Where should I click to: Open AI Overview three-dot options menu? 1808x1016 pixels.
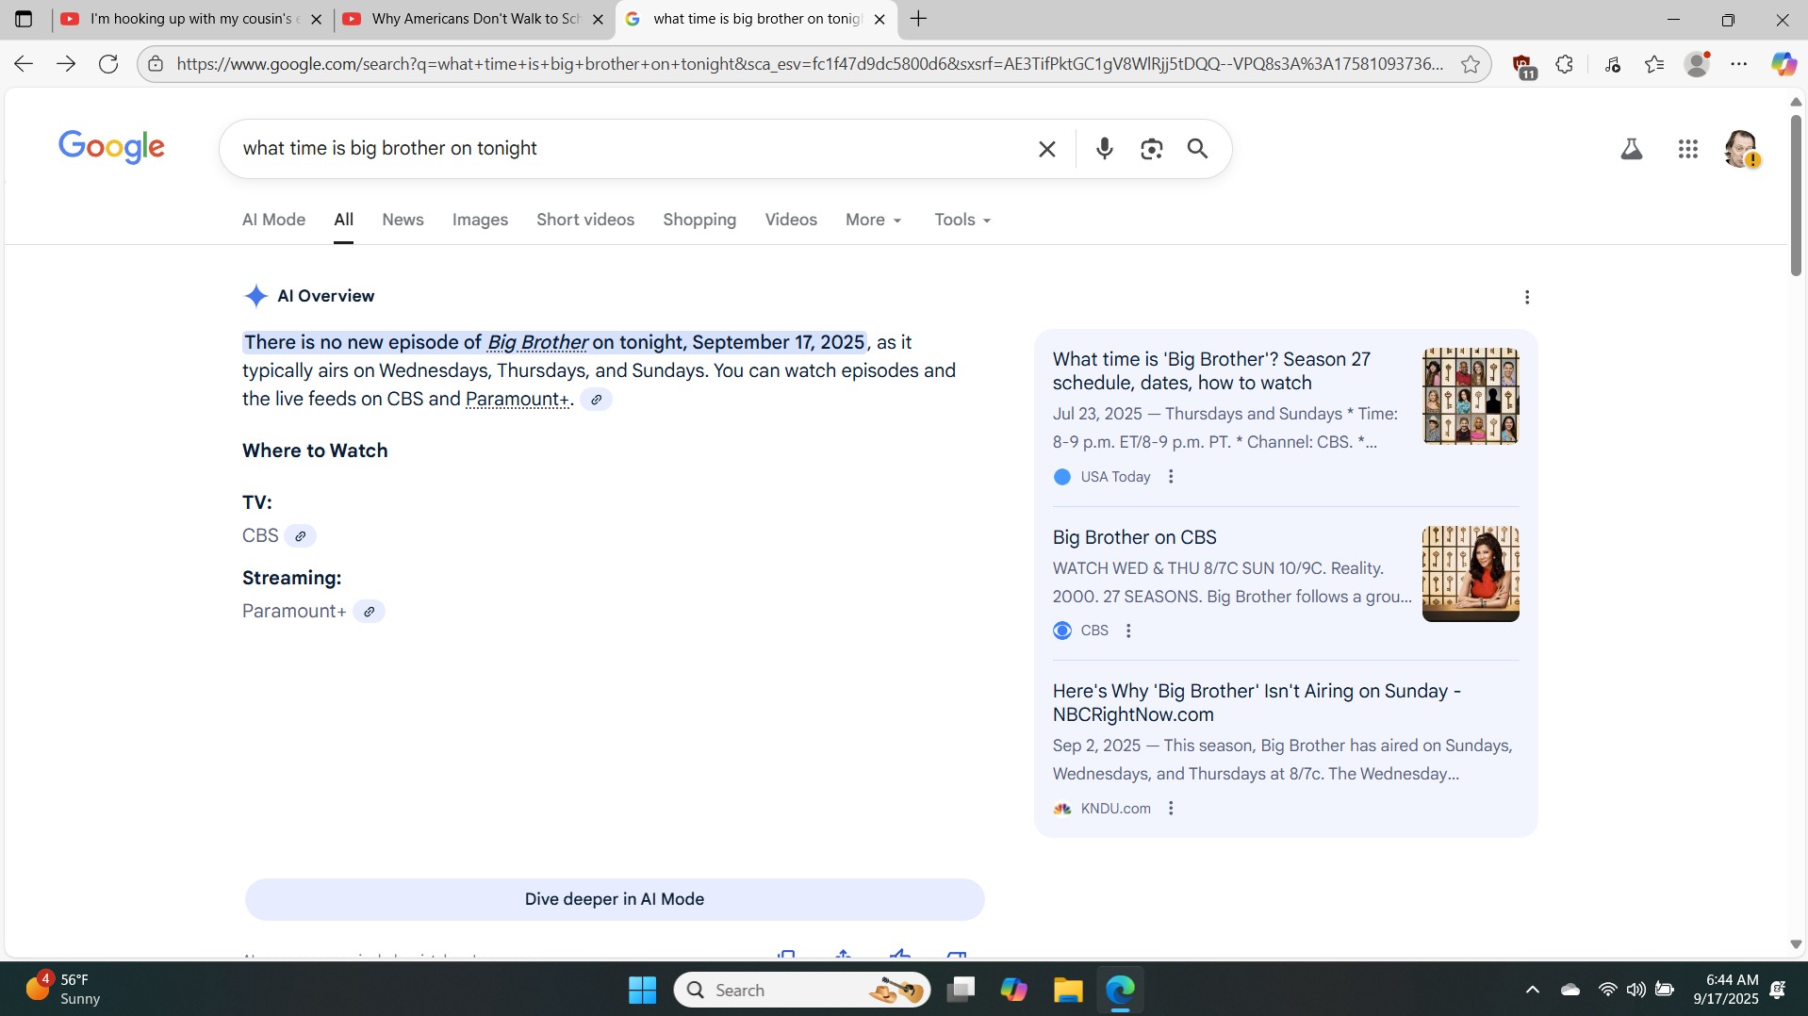pos(1527,297)
